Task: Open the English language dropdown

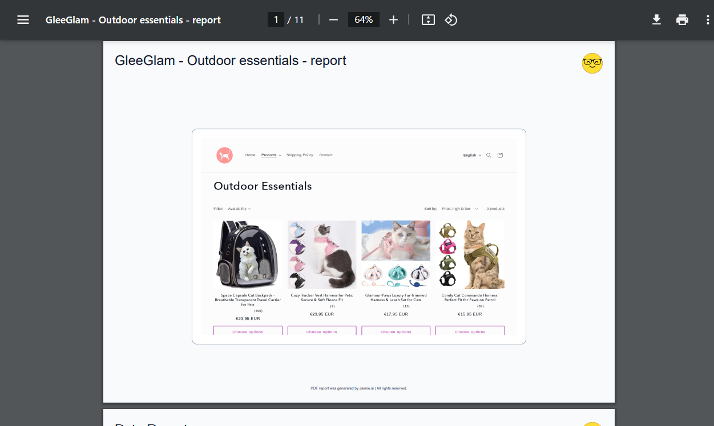Action: (472, 155)
